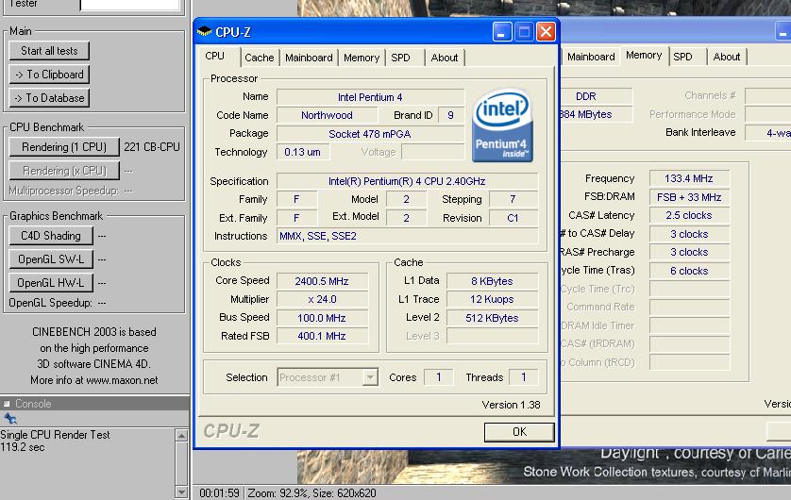Click the Rated FSB value 400.1 MHz

(322, 336)
